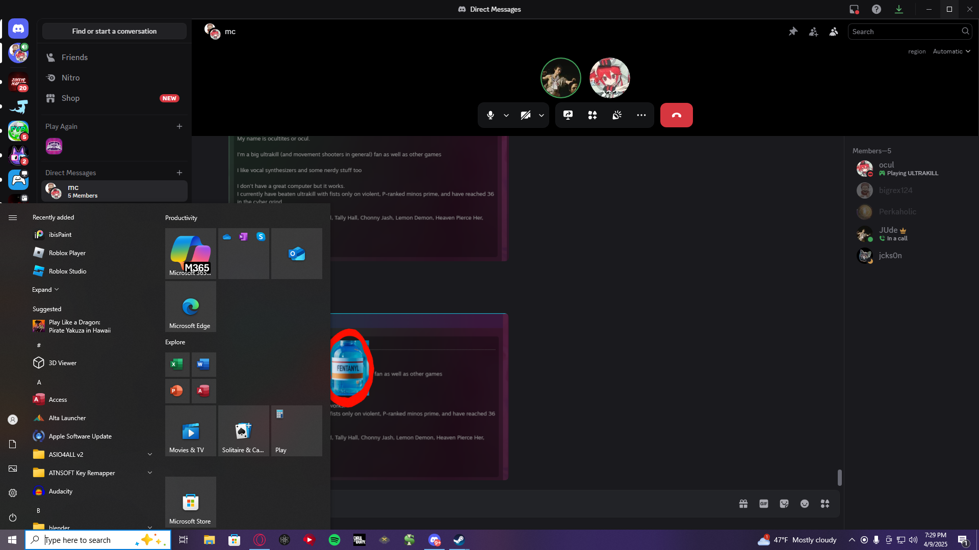Image resolution: width=979 pixels, height=550 pixels.
Task: Click the Fentanyl bottle image thumbnail
Action: click(350, 368)
